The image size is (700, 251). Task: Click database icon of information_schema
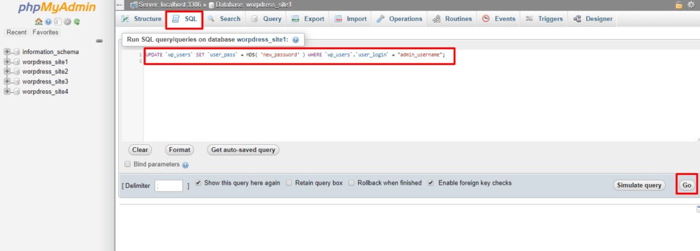click(x=17, y=52)
